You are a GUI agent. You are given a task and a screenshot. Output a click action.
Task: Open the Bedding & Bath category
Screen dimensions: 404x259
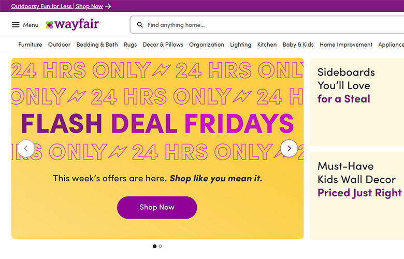[x=97, y=45]
